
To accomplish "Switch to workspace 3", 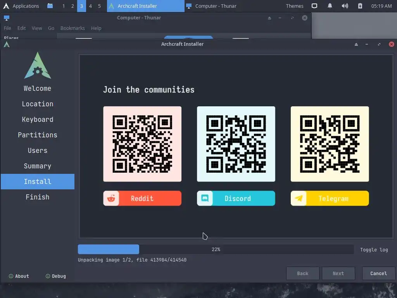I will click(81, 6).
